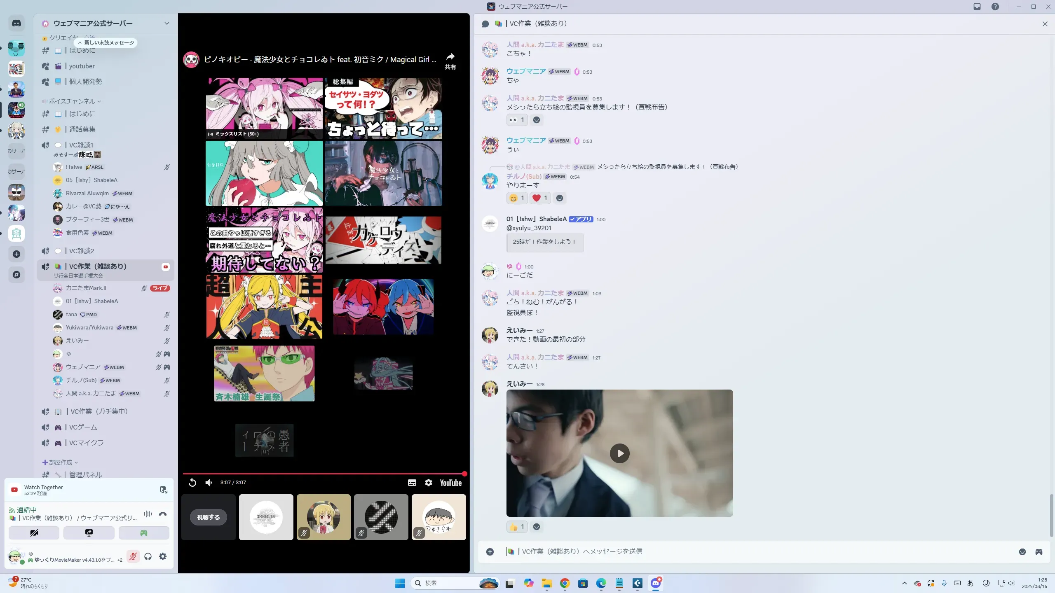The height and width of the screenshot is (593, 1055).
Task: Mute the YouTube video volume
Action: pyautogui.click(x=209, y=483)
